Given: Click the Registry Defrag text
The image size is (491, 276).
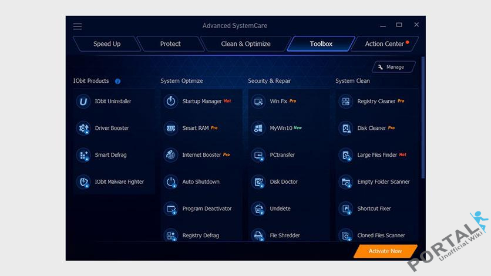Looking at the screenshot, I should point(201,235).
